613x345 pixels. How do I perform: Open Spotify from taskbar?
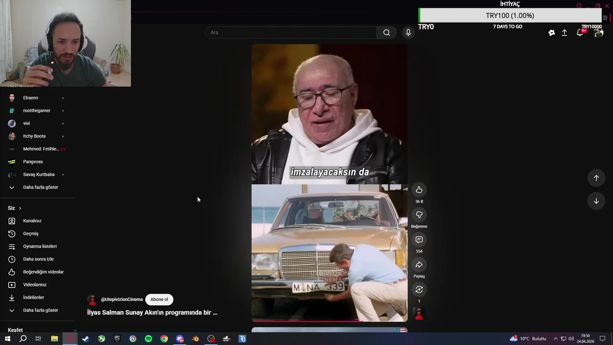click(148, 339)
